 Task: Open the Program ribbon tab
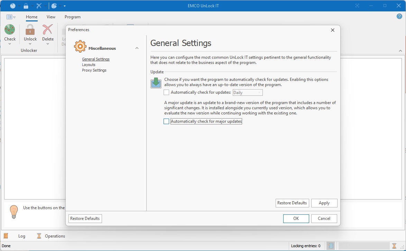tap(73, 17)
